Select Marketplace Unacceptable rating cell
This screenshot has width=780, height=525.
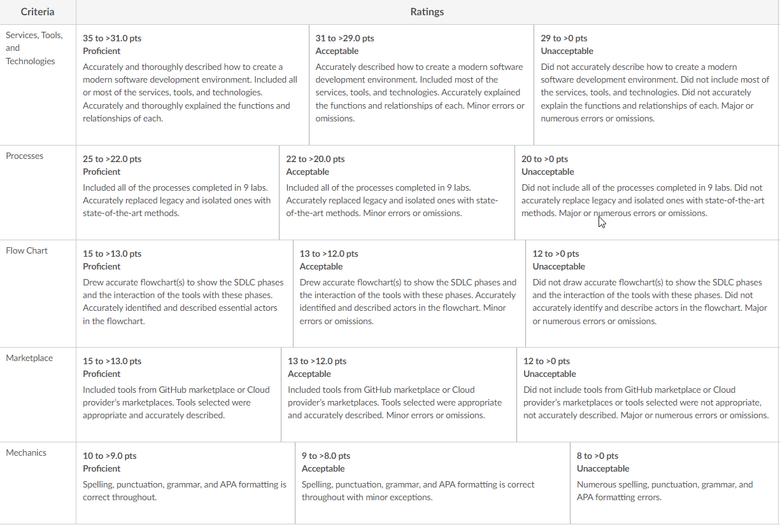(x=648, y=395)
